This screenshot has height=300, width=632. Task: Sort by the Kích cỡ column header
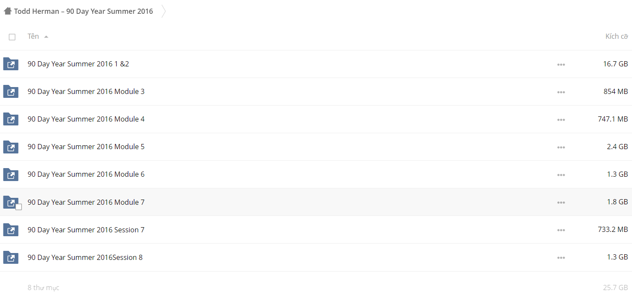click(x=616, y=37)
